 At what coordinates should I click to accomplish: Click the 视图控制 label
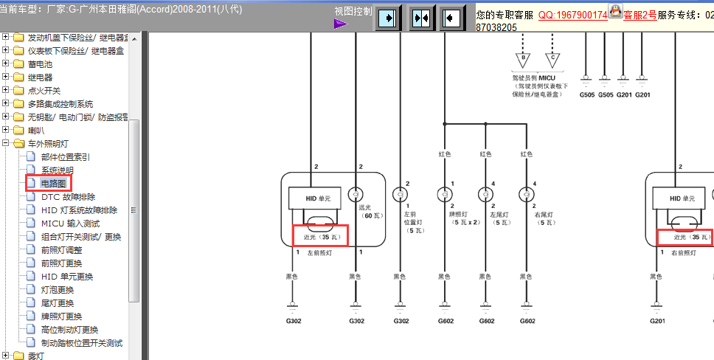coord(353,11)
